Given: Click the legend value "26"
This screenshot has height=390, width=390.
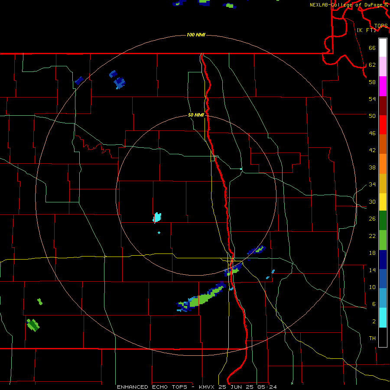Looking at the screenshot, I should [x=372, y=219].
